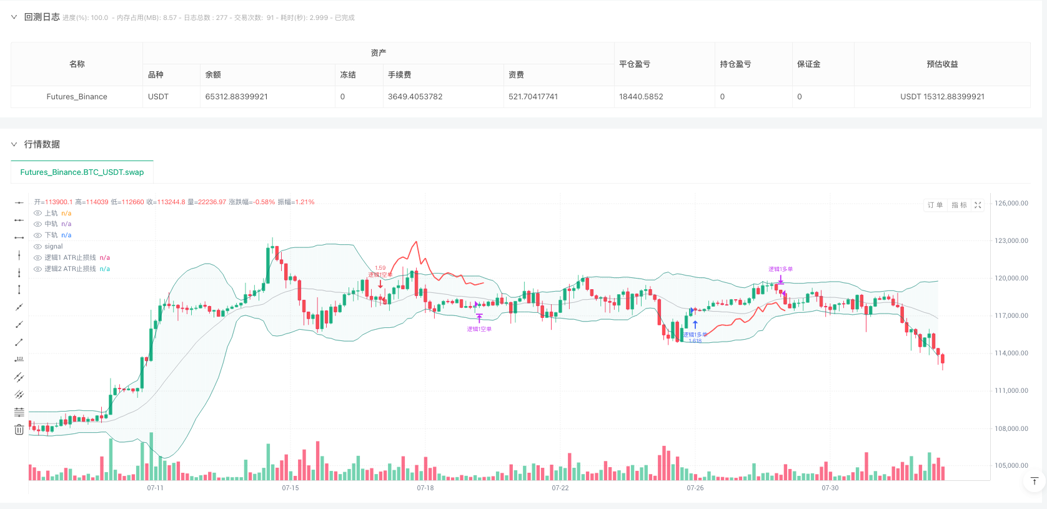Select the ray line drawing tool
The width and height of the screenshot is (1047, 509).
click(x=19, y=324)
